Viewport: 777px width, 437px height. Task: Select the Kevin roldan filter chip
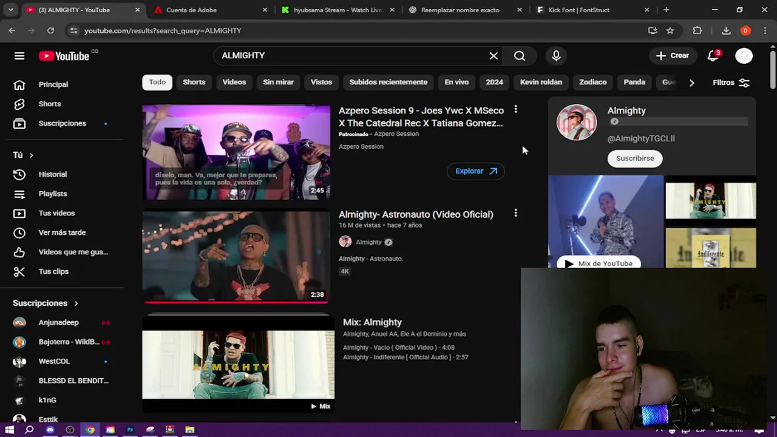pos(541,82)
